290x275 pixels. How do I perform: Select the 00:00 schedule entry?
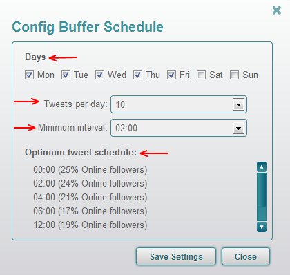(x=90, y=170)
